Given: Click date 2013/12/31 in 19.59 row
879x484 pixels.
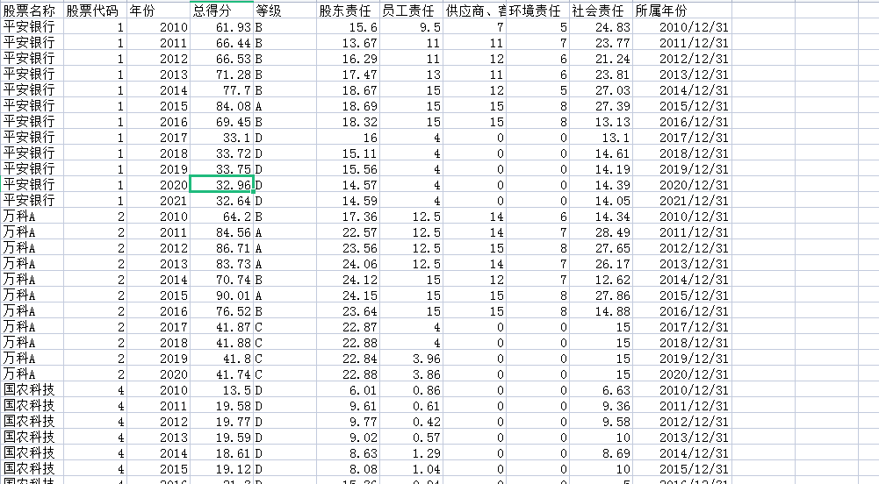Looking at the screenshot, I should (x=682, y=437).
